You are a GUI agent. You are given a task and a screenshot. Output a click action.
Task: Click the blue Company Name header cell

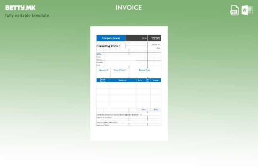coord(111,38)
